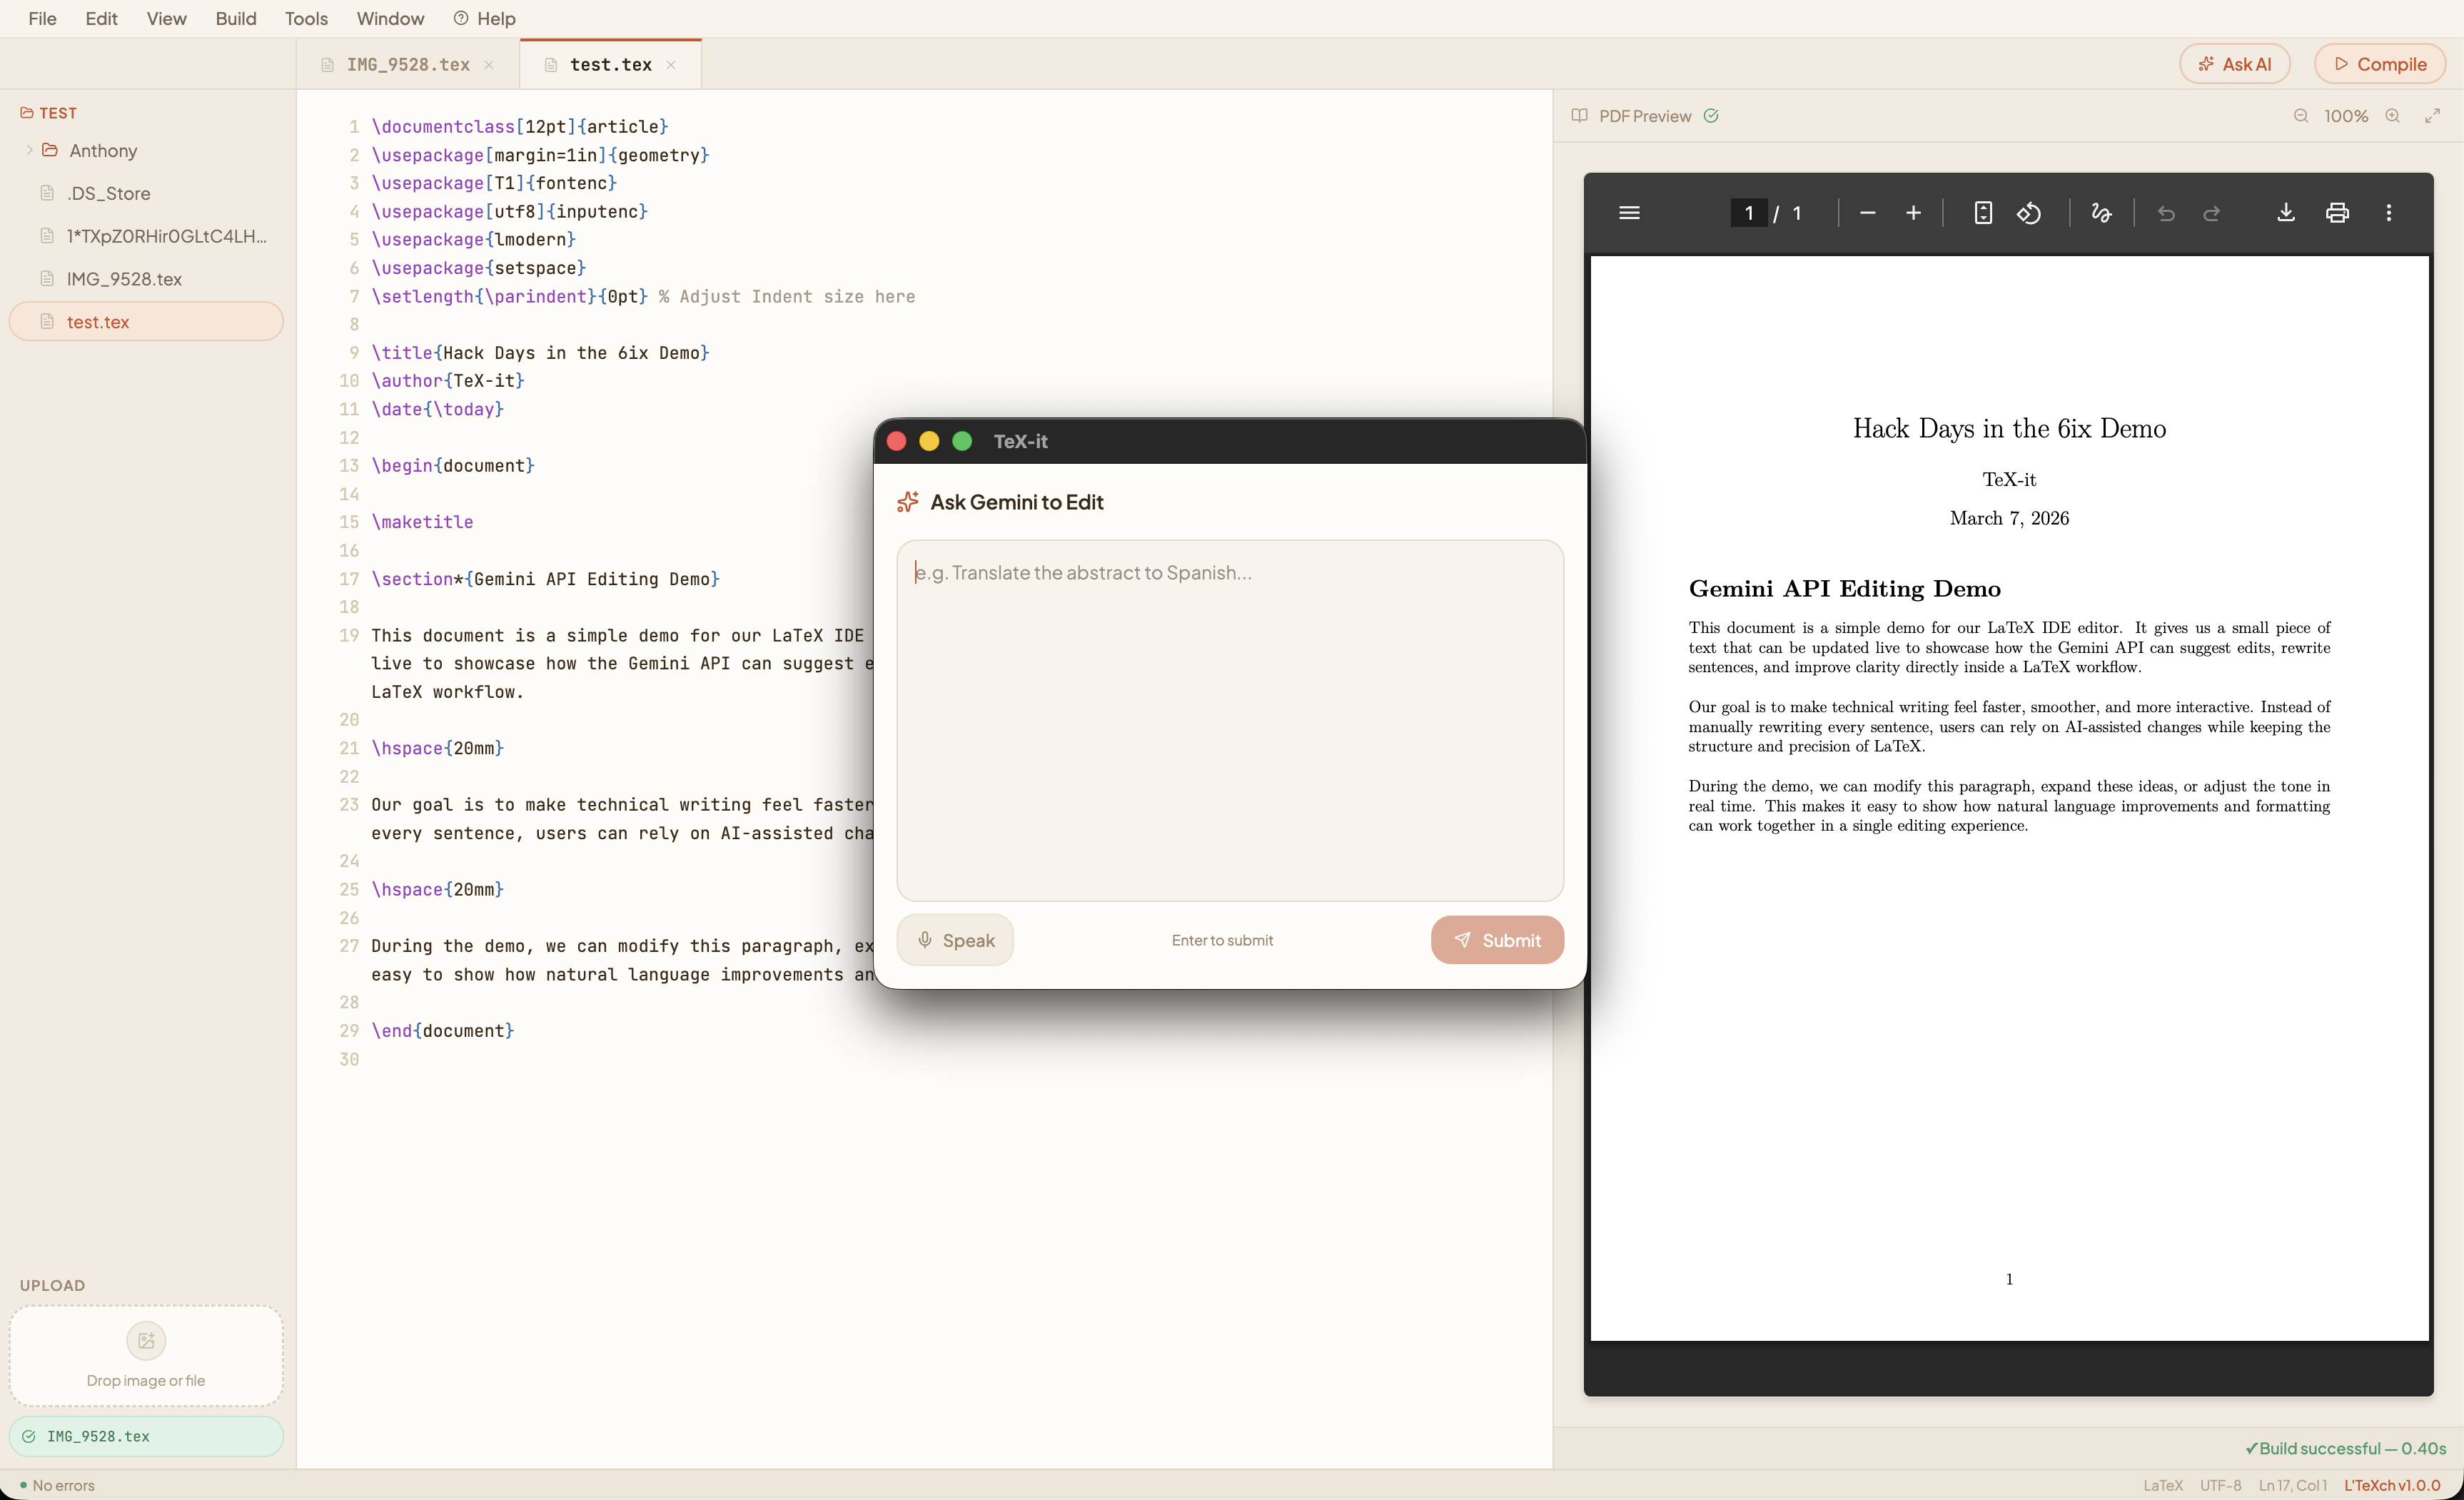
Task: Expand the Anthony folder
Action: click(103, 151)
